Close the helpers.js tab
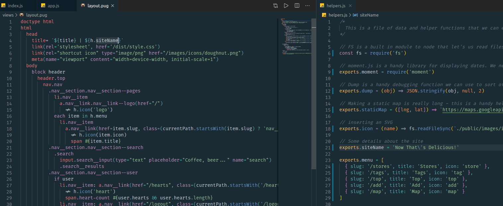Screen dimensions: 503x206 350,6
